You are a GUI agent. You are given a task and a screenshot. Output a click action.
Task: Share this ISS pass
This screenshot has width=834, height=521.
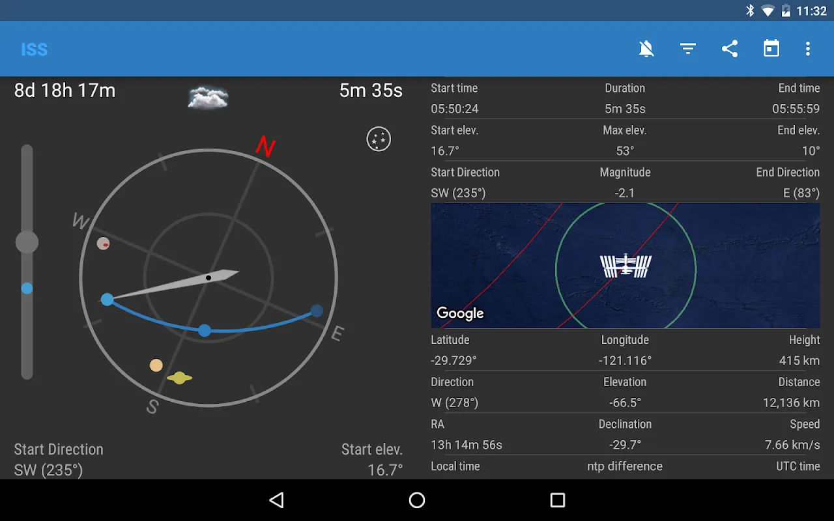click(x=730, y=49)
